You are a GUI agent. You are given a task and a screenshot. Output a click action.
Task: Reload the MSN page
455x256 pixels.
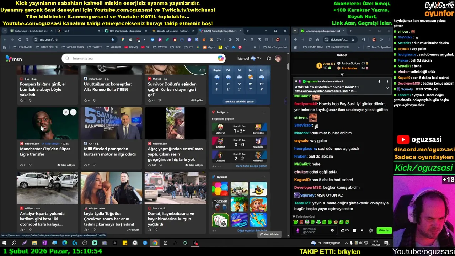coord(20,39)
